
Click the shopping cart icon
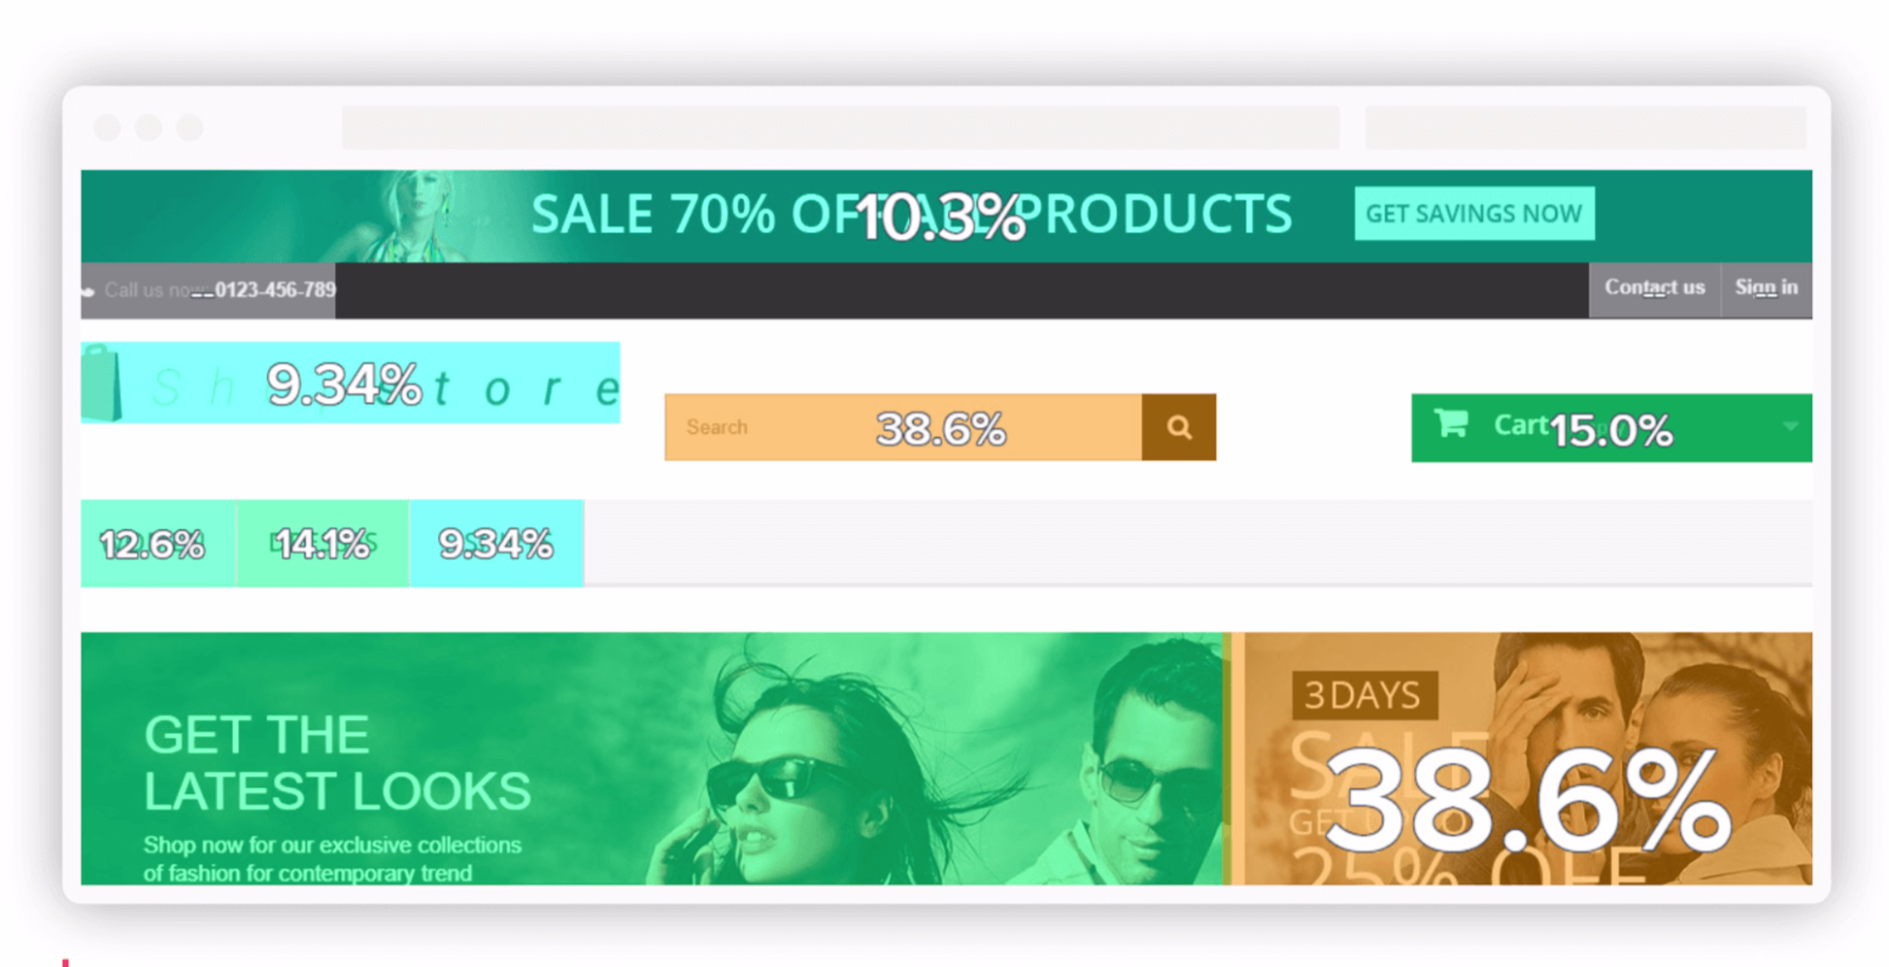click(x=1451, y=423)
